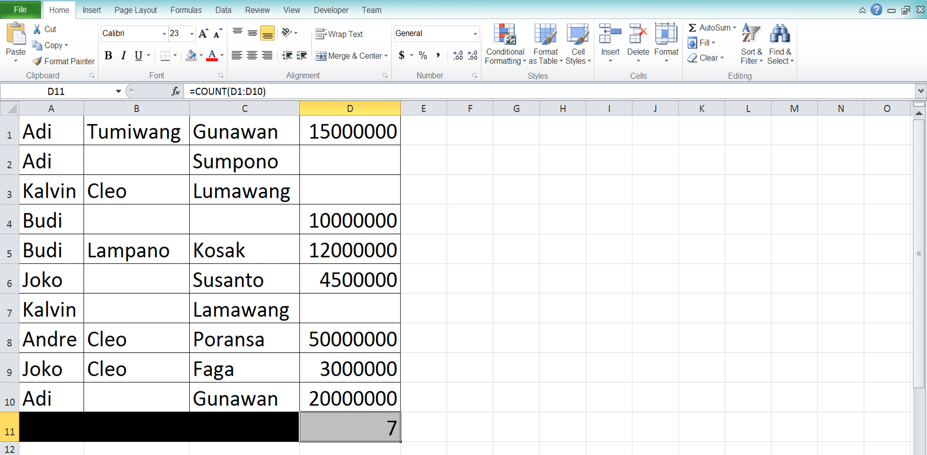Click the Name Box showing D11
The image size is (927, 455).
[56, 91]
